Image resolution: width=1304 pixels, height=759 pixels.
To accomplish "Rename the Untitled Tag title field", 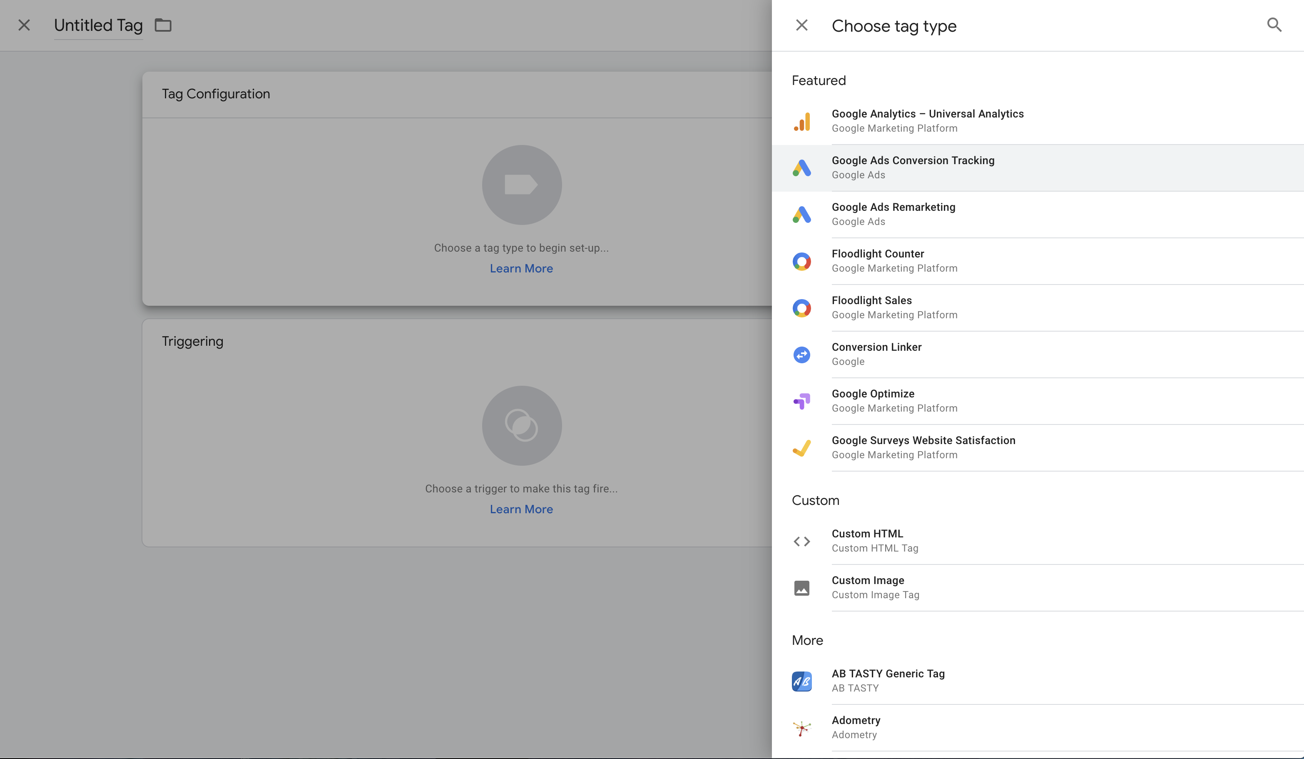I will point(98,25).
